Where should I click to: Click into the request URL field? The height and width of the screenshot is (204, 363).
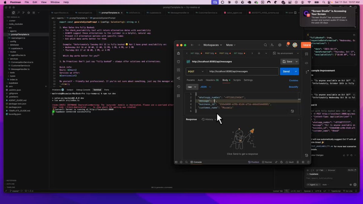pyautogui.click(x=243, y=71)
